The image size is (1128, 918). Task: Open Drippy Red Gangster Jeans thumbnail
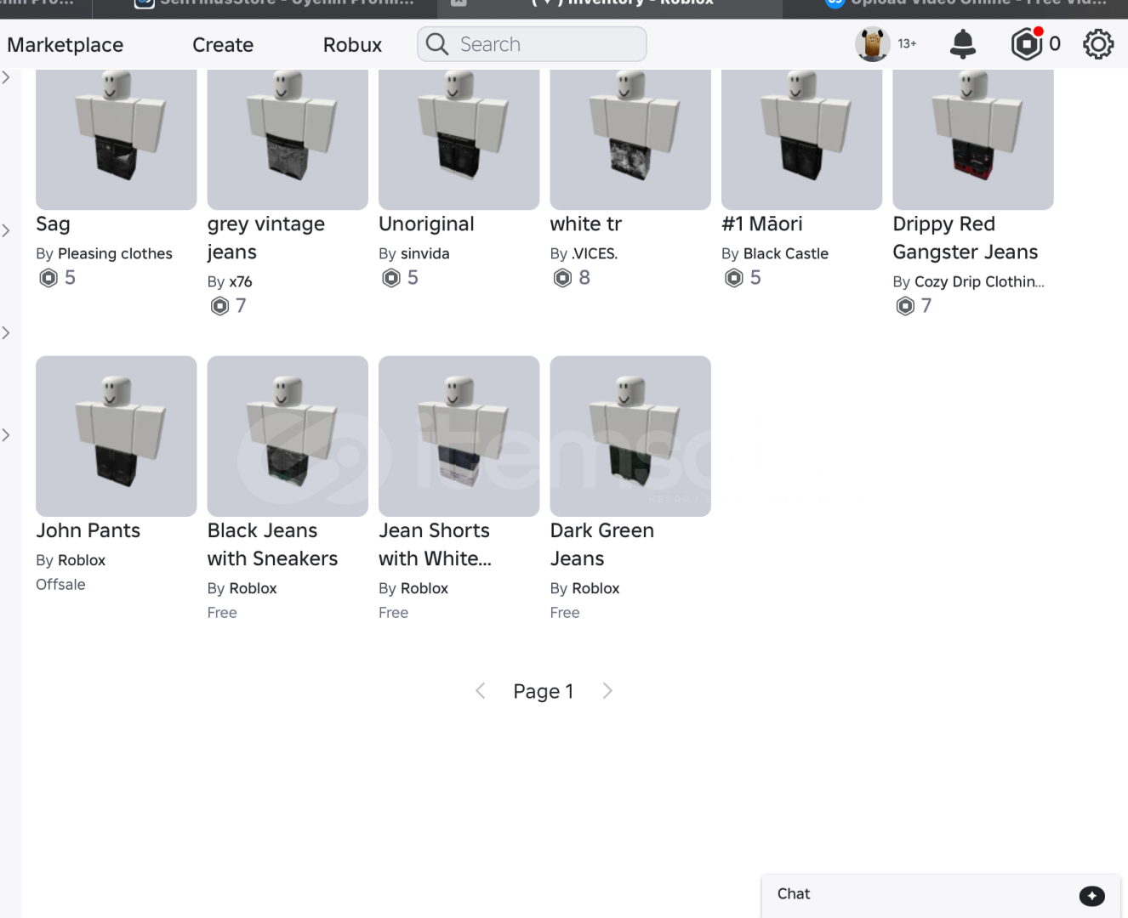[973, 139]
